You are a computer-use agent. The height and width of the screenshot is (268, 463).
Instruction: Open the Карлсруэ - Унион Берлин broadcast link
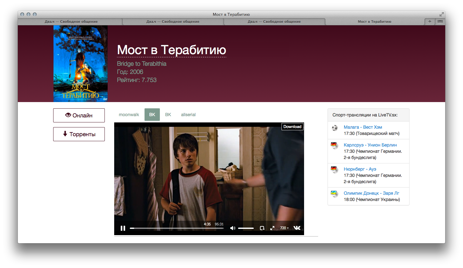(370, 145)
